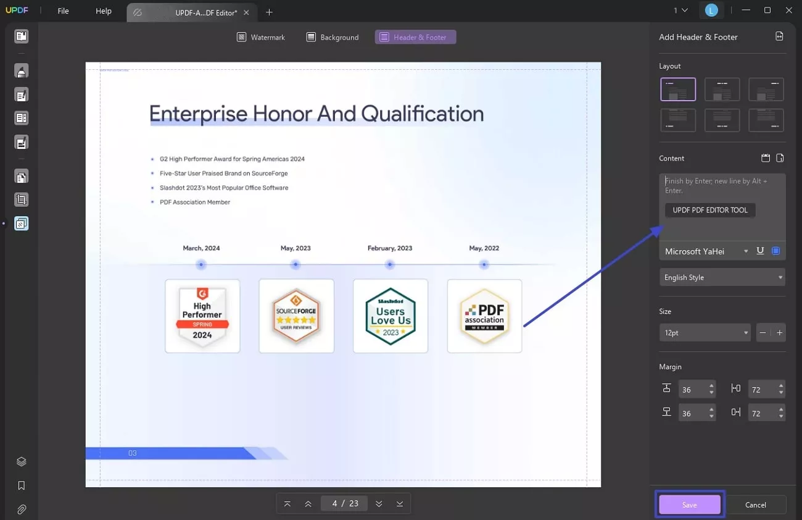This screenshot has width=802, height=520.
Task: Open the Prepare Form tool icon
Action: [x=22, y=118]
